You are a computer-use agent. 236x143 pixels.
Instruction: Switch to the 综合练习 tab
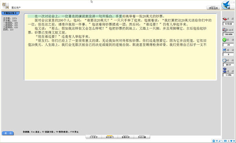(x=110, y=137)
